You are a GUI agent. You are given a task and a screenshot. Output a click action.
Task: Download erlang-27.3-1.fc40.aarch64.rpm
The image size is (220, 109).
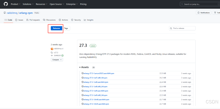point(96,100)
